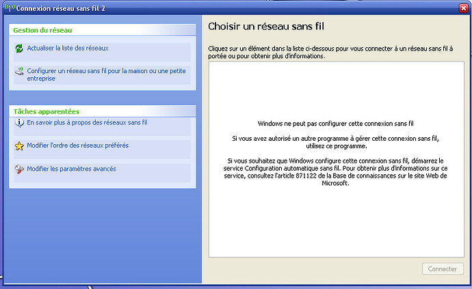Click the yellow star preferred networks icon
Image resolution: width=472 pixels, height=289 pixels.
(19, 146)
